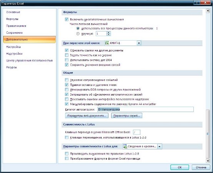
Task: Increase thread count with spinner up arrow
Action: click(108, 33)
